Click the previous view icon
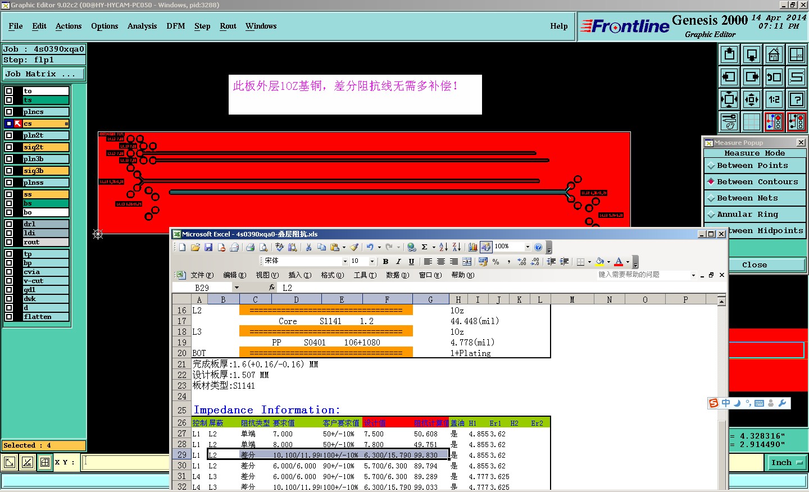 point(774,77)
